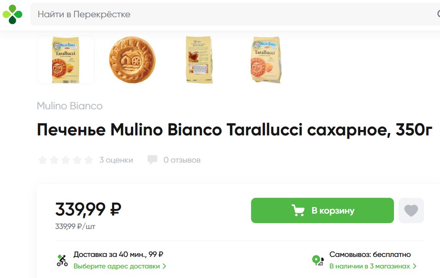Expand chevron next to "В наличии в 3 магазинах"

click(415, 266)
